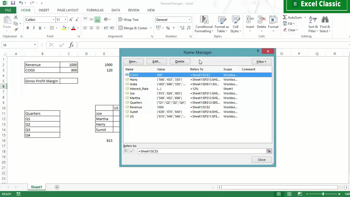
Task: Click the Increase Indent icon
Action: [112, 28]
